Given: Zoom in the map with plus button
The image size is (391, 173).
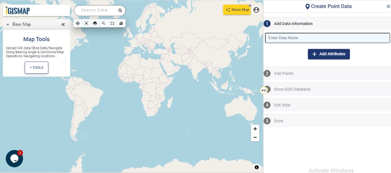Looking at the screenshot, I should point(255,129).
